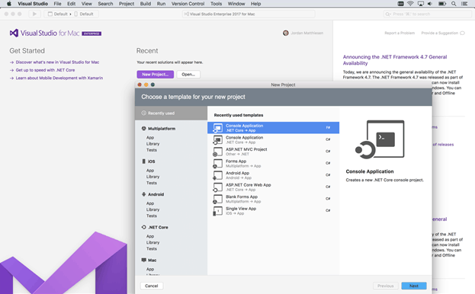The height and width of the screenshot is (294, 475).
Task: Click the Next button
Action: (x=414, y=286)
